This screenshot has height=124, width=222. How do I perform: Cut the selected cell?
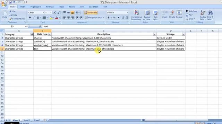tap(12, 11)
